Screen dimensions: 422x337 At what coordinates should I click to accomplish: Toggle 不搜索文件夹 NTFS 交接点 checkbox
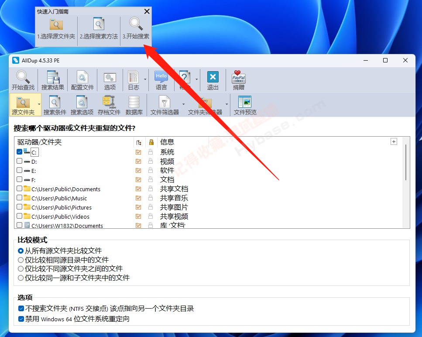point(21,308)
